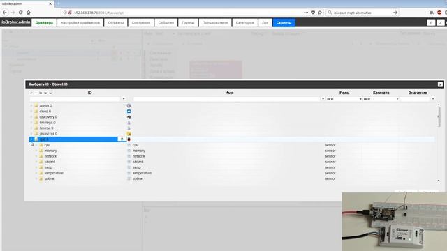Viewport: 447px width, 251px height.
Task: Bookmark this page with the star
Action: [x=320, y=13]
